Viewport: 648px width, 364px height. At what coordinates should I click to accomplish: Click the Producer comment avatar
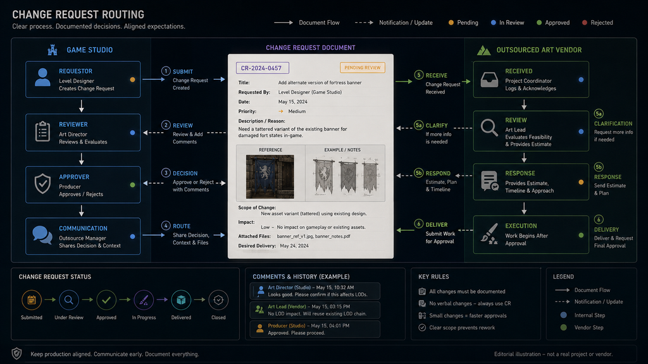(x=260, y=329)
